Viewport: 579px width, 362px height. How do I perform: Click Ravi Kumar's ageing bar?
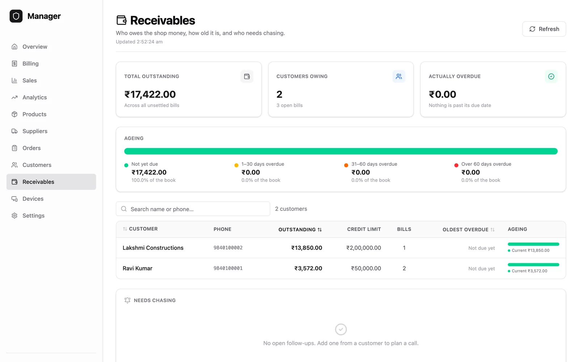[533, 265]
